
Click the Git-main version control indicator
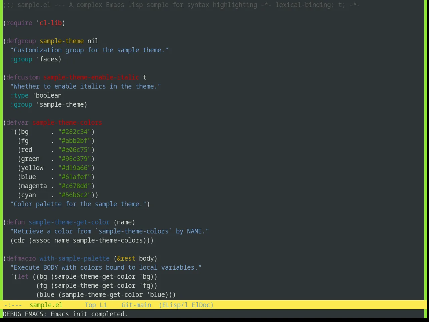click(136, 305)
